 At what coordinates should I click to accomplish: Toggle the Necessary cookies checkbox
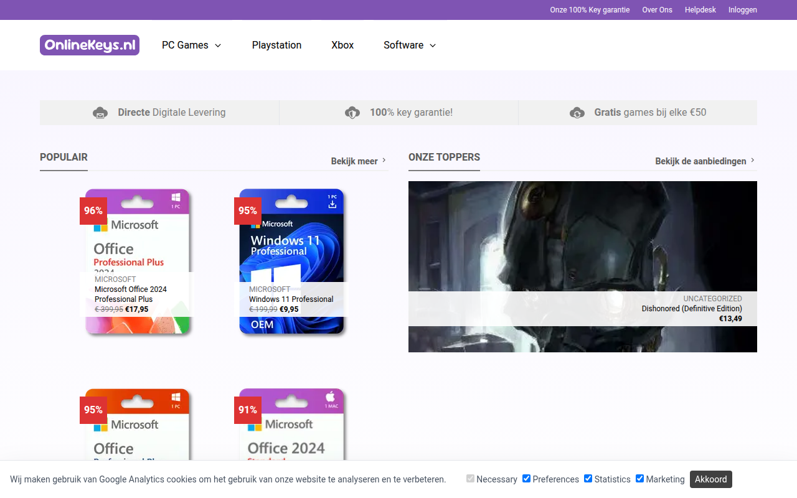tap(470, 479)
